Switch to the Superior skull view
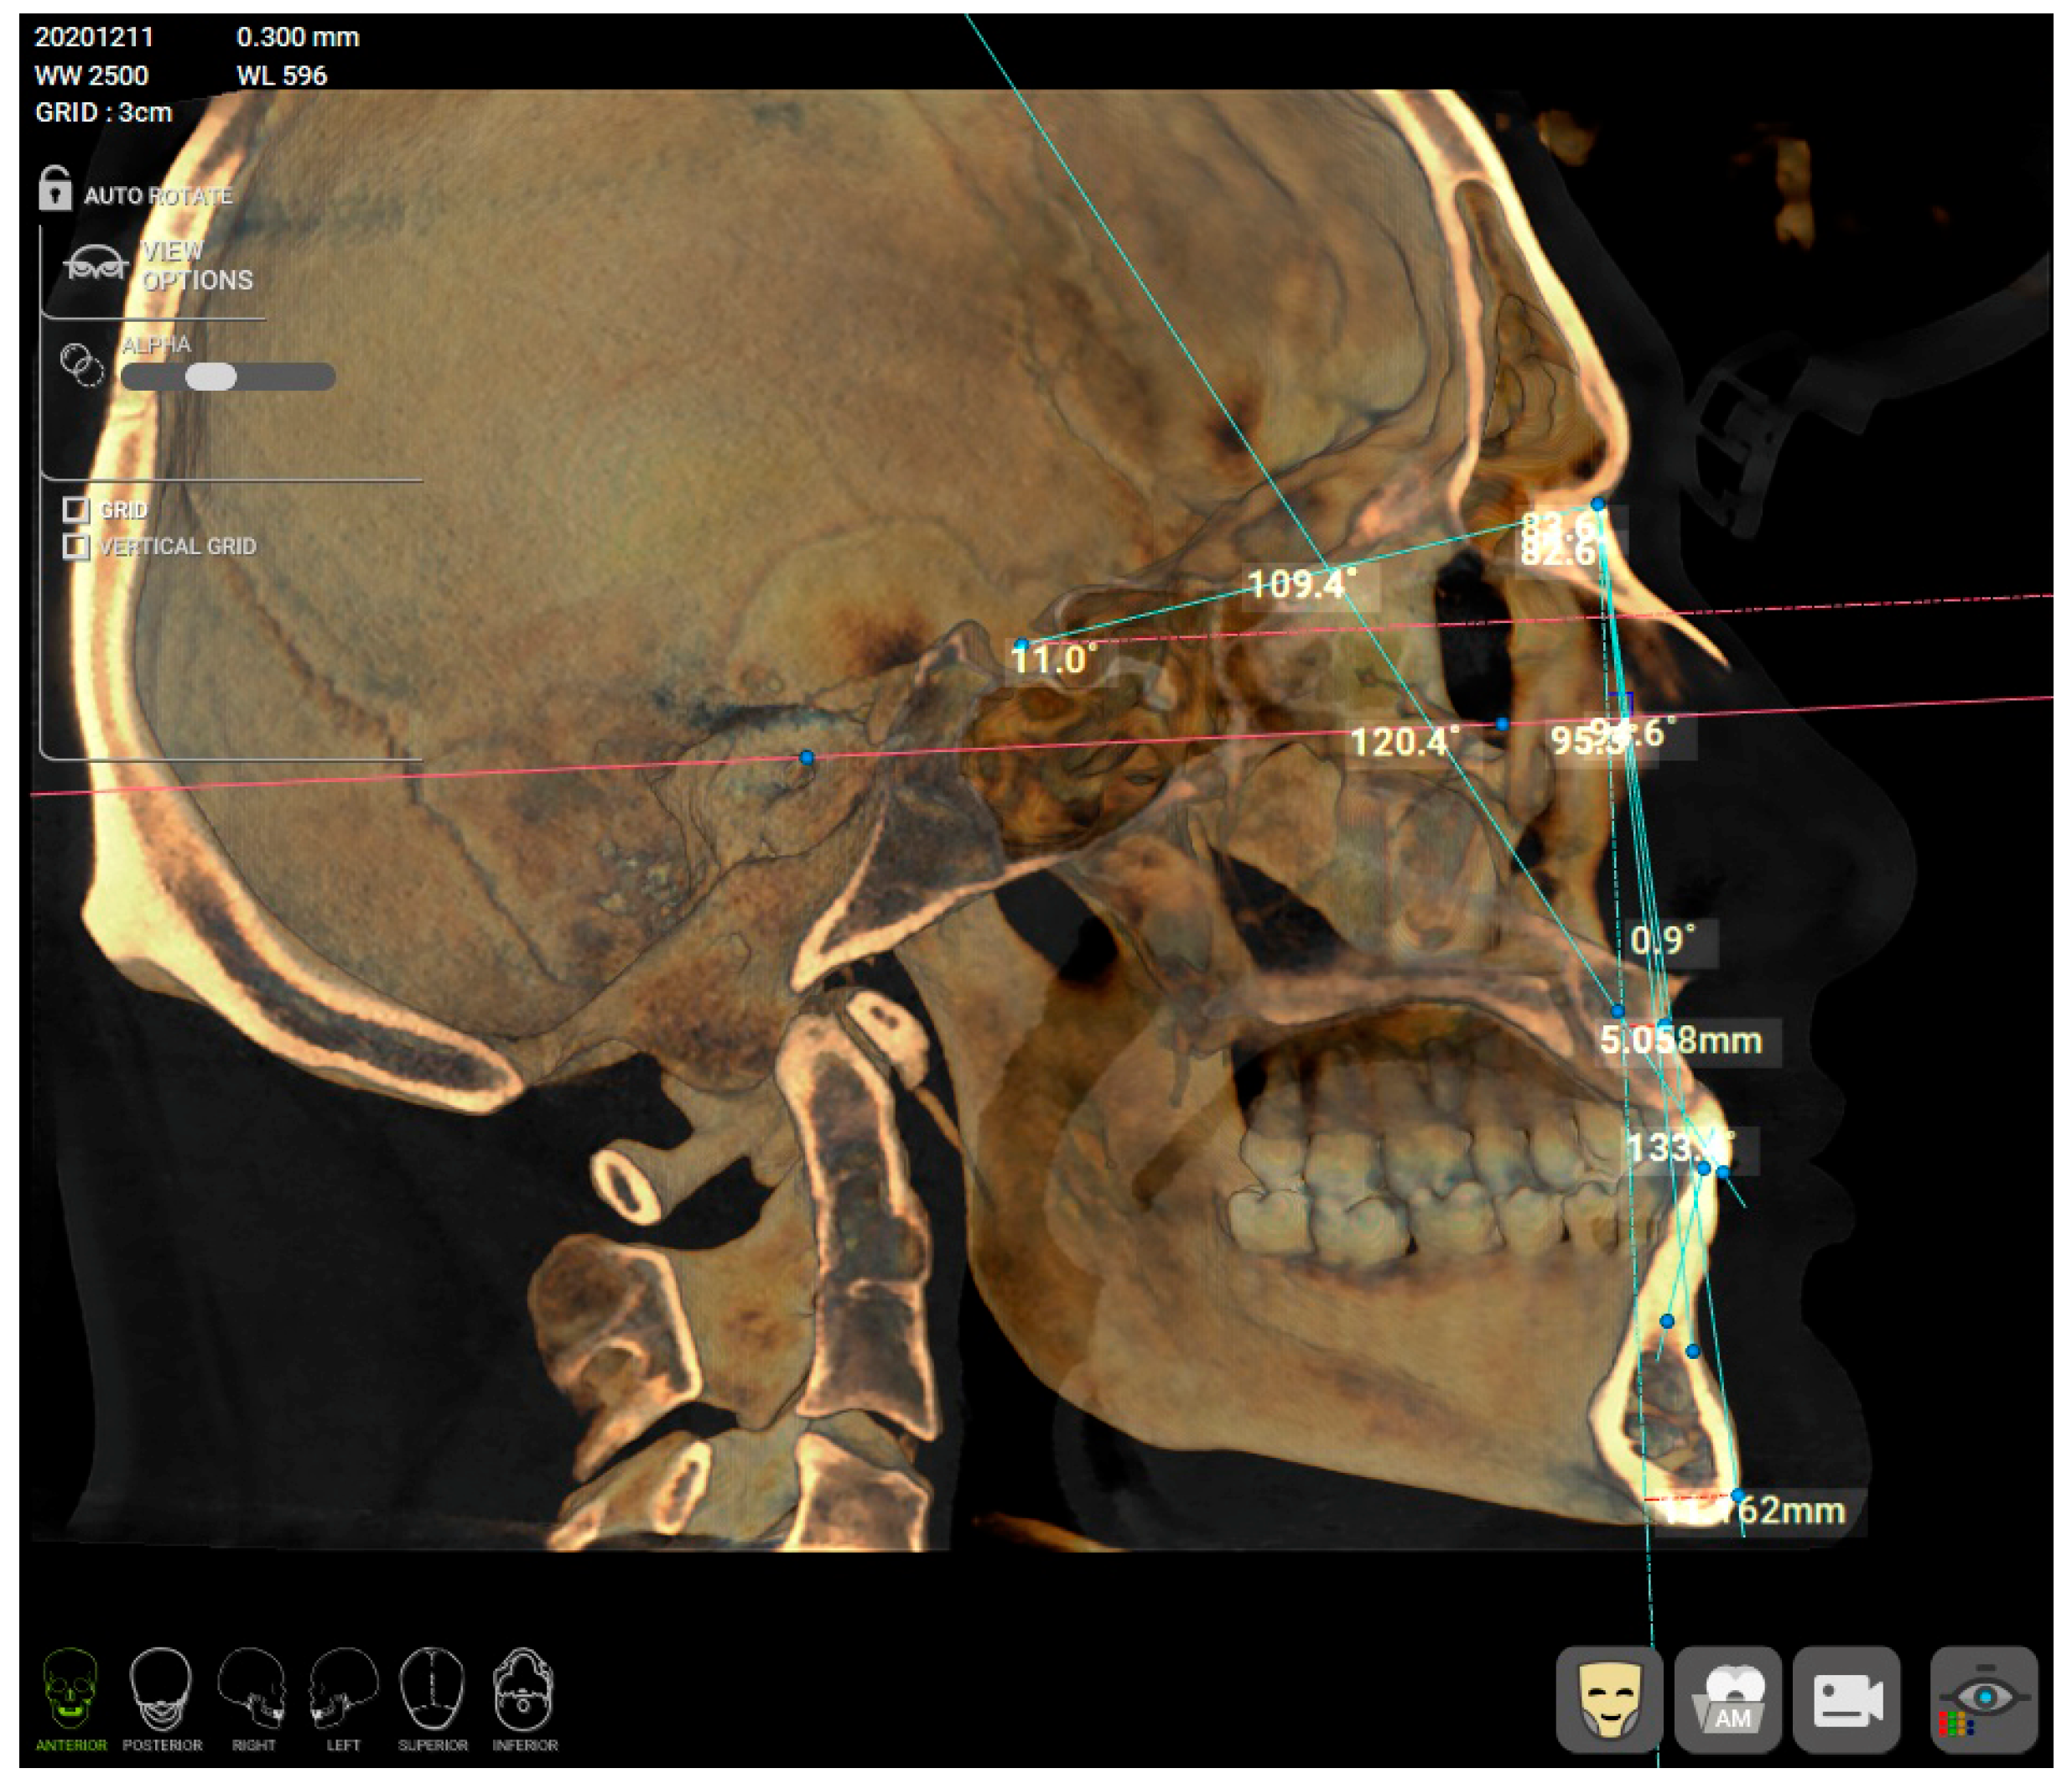The height and width of the screenshot is (1784, 2072). [x=432, y=1692]
